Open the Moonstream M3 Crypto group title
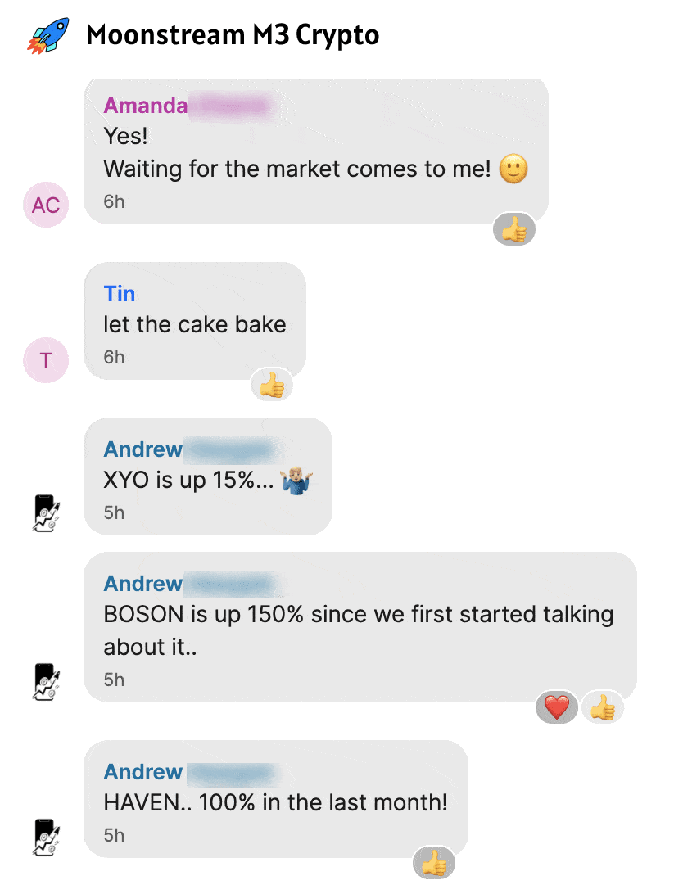The width and height of the screenshot is (683, 894). (x=233, y=34)
